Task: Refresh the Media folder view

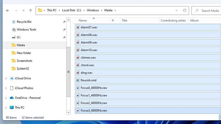Action: tap(185, 10)
